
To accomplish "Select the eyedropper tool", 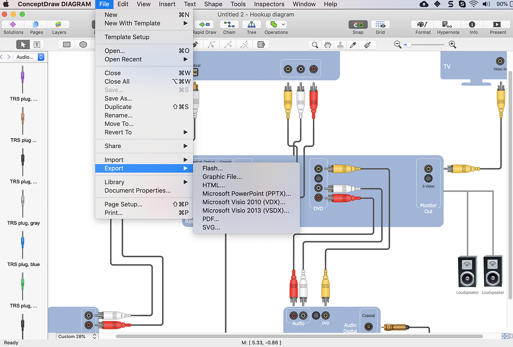I will 353,45.
